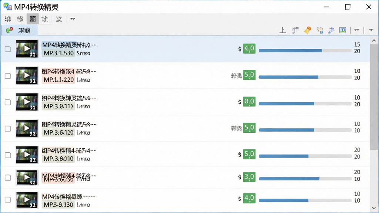The height and width of the screenshot is (213, 379).
Task: Click the progress bar in the MP.3:1.530 row
Action: point(305,51)
